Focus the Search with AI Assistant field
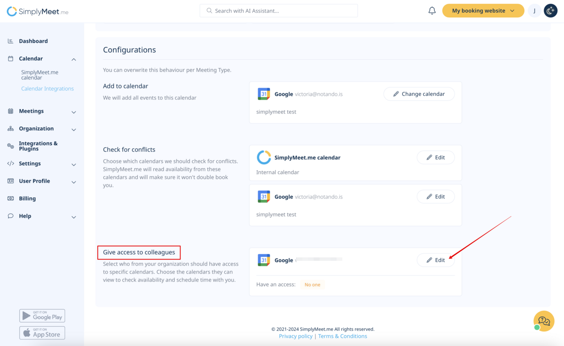Image resolution: width=564 pixels, height=346 pixels. (279, 11)
